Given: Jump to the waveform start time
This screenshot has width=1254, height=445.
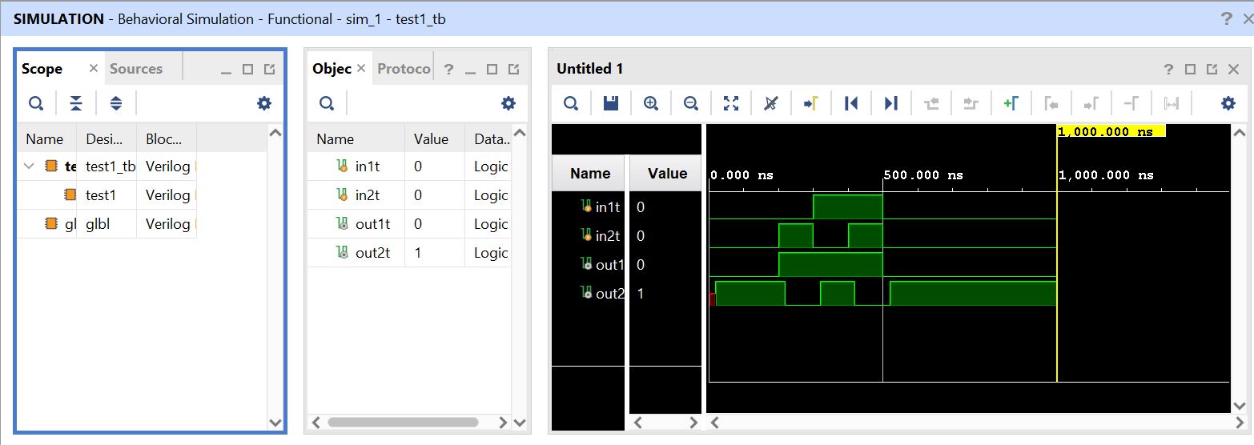Looking at the screenshot, I should tap(851, 103).
